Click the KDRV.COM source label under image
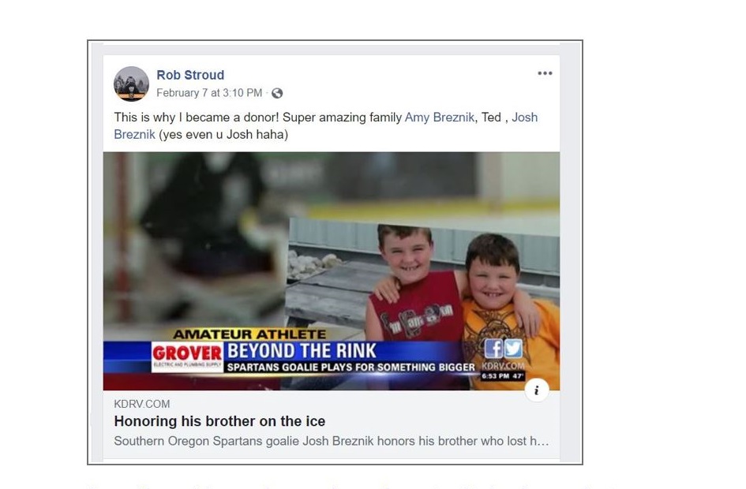Image resolution: width=746 pixels, height=489 pixels. pos(142,404)
